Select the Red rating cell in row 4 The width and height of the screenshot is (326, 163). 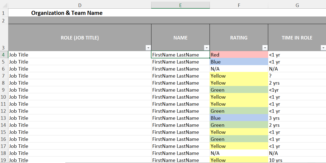[x=239, y=55]
